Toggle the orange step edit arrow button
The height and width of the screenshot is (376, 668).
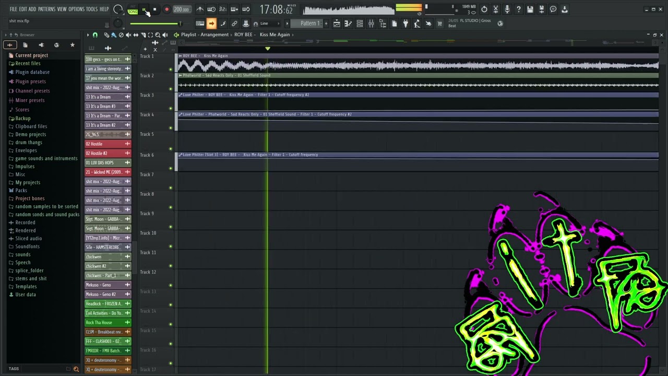click(x=211, y=23)
